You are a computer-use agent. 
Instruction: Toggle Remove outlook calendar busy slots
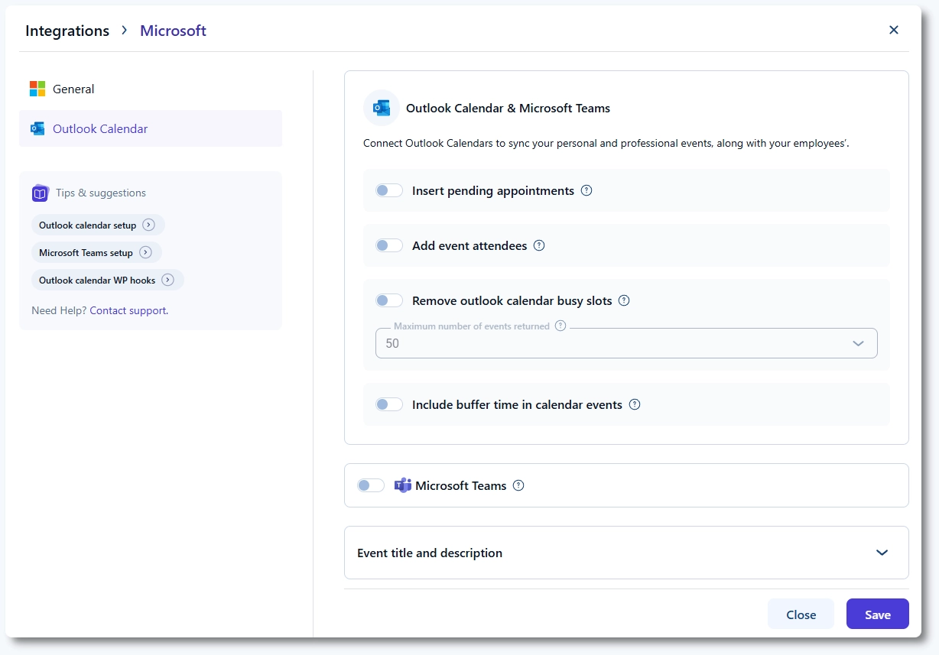click(388, 301)
